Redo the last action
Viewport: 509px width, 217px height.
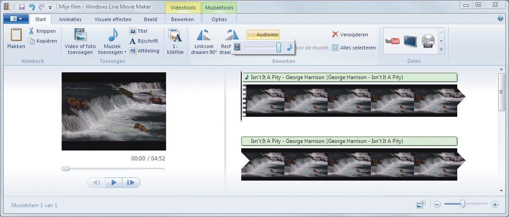click(x=41, y=7)
